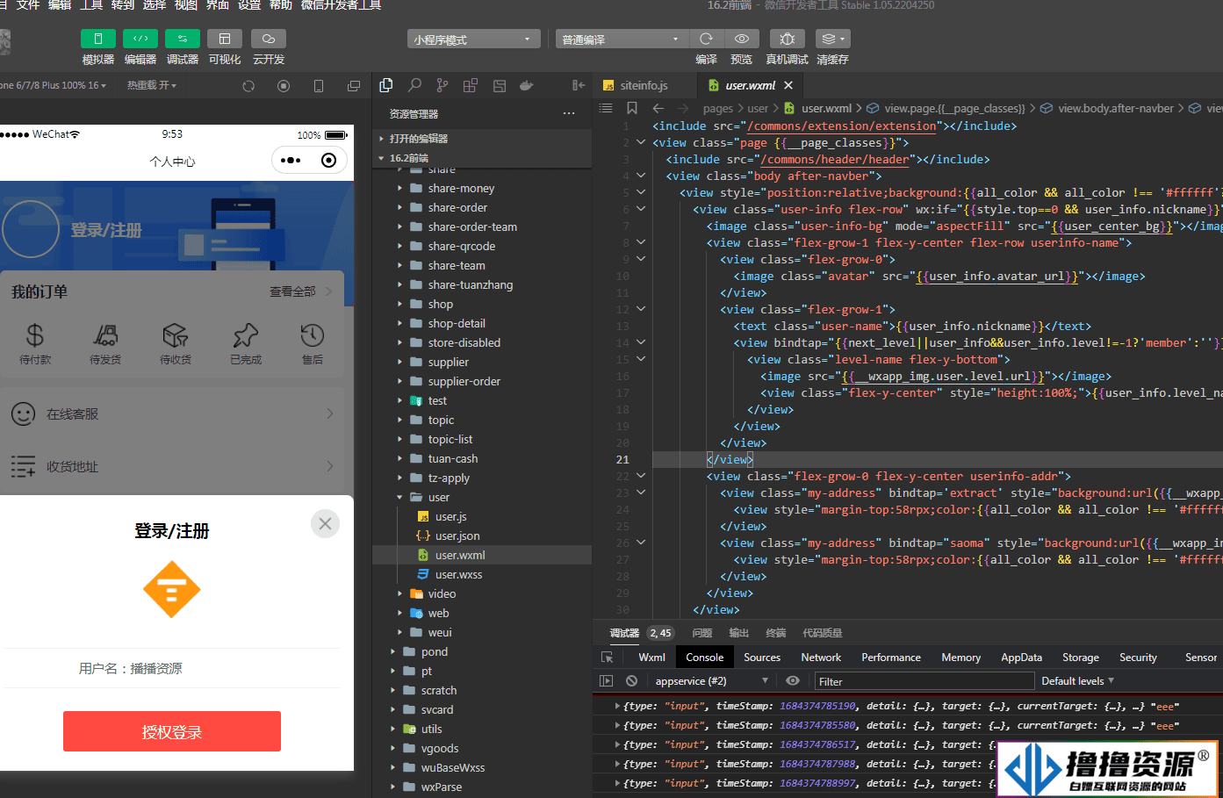The height and width of the screenshot is (798, 1223).
Task: Expand the utils folder
Action: (482, 729)
